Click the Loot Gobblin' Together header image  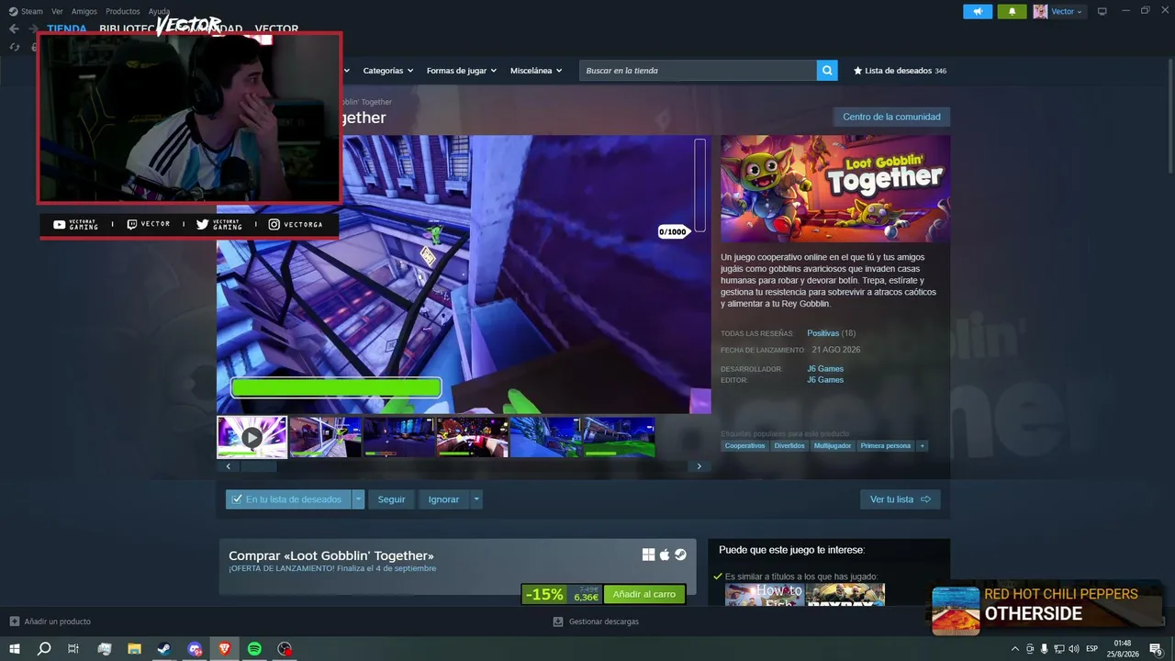click(835, 189)
